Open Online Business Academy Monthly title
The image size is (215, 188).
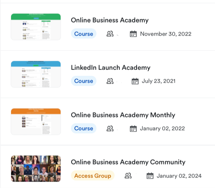click(123, 115)
